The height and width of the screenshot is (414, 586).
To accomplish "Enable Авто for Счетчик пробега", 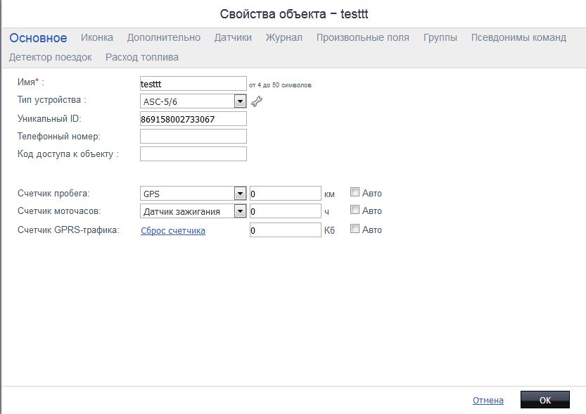I will click(355, 192).
